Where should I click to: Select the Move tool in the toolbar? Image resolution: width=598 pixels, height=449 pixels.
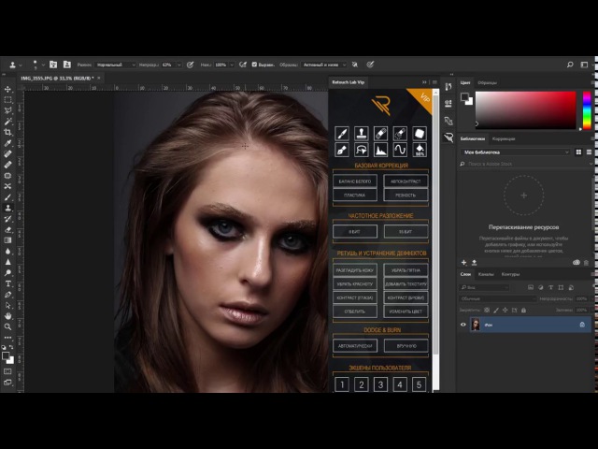click(x=7, y=90)
